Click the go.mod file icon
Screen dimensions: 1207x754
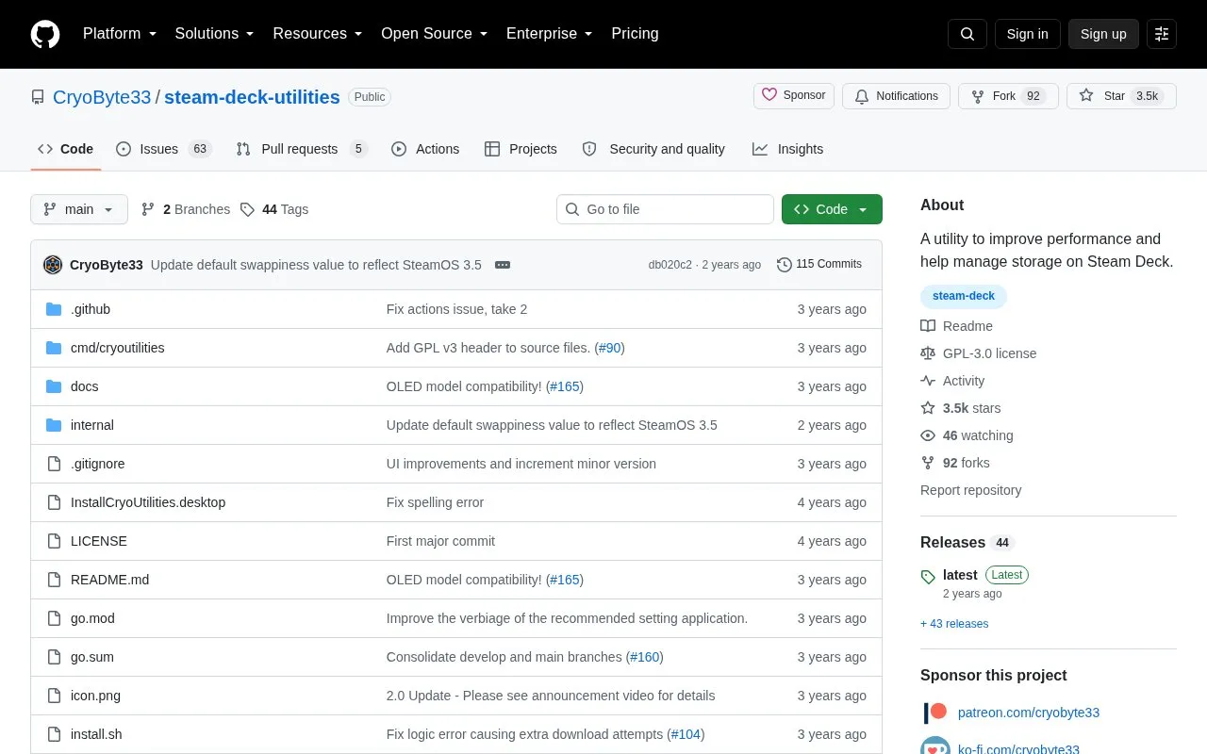click(x=54, y=618)
